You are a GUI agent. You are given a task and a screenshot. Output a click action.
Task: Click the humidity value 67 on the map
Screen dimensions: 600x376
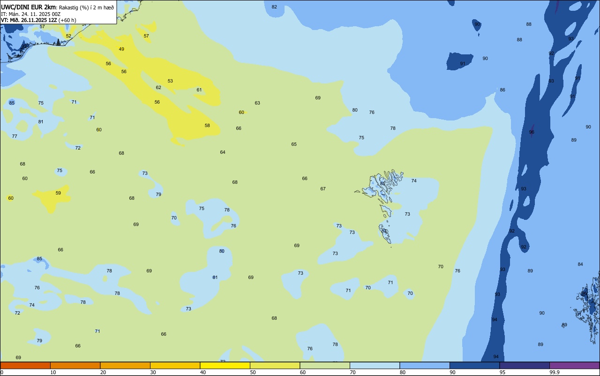coord(323,189)
